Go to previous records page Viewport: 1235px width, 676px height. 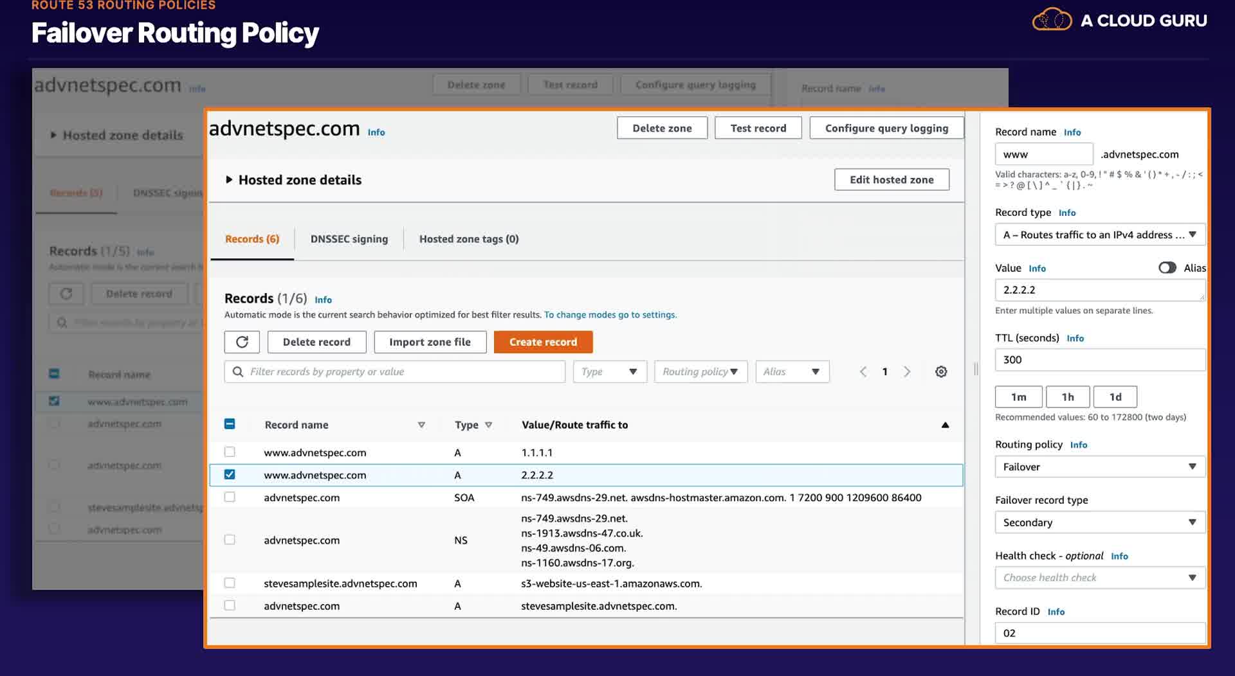pos(863,371)
